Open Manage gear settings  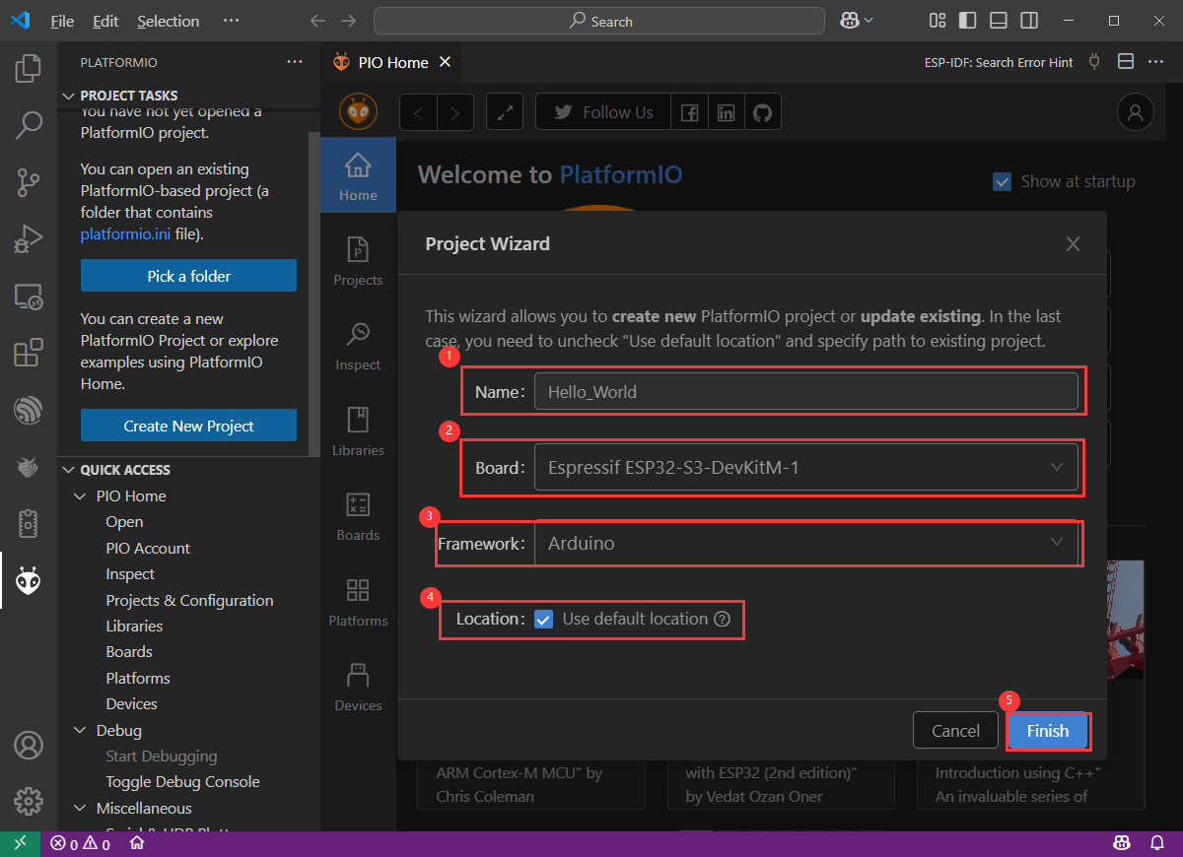pyautogui.click(x=29, y=800)
